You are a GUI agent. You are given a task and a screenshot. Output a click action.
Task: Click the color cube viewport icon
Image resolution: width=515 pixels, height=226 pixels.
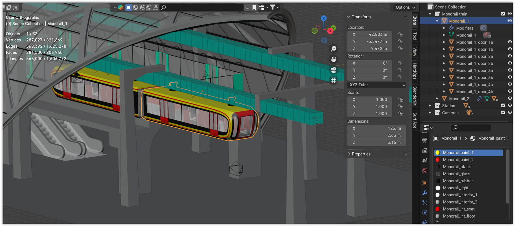pos(120,7)
